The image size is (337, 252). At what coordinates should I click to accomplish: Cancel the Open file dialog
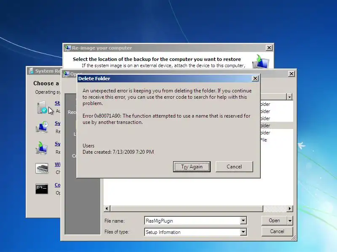(x=277, y=231)
